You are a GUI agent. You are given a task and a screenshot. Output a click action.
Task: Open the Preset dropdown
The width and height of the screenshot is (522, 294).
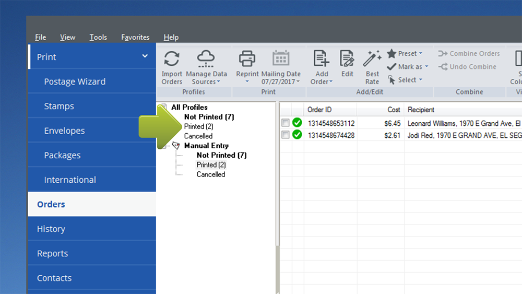pyautogui.click(x=405, y=53)
